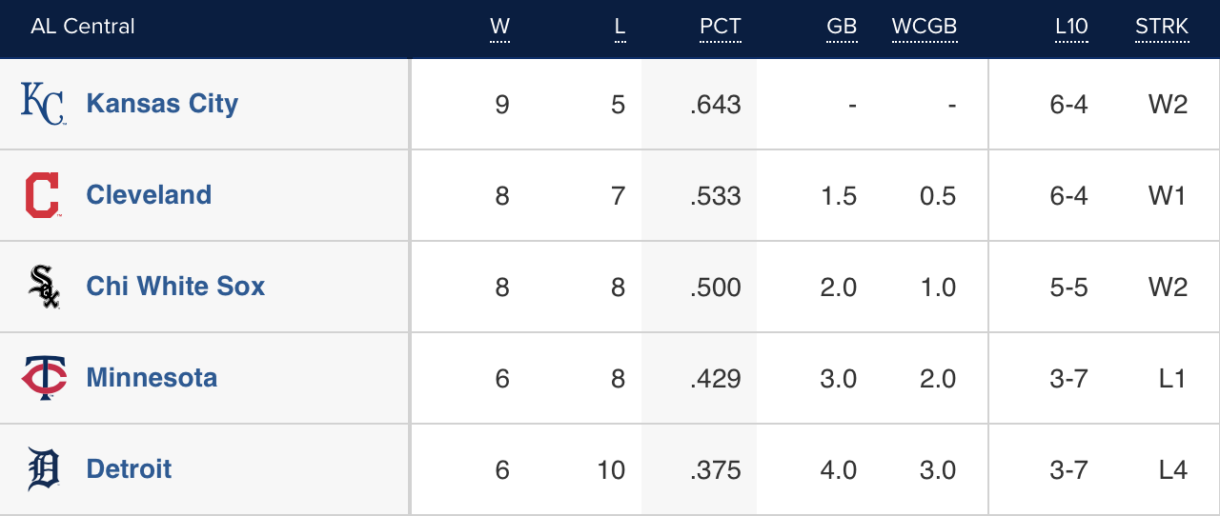
Task: Click Kansas City's .643 winning percentage
Action: (x=716, y=105)
